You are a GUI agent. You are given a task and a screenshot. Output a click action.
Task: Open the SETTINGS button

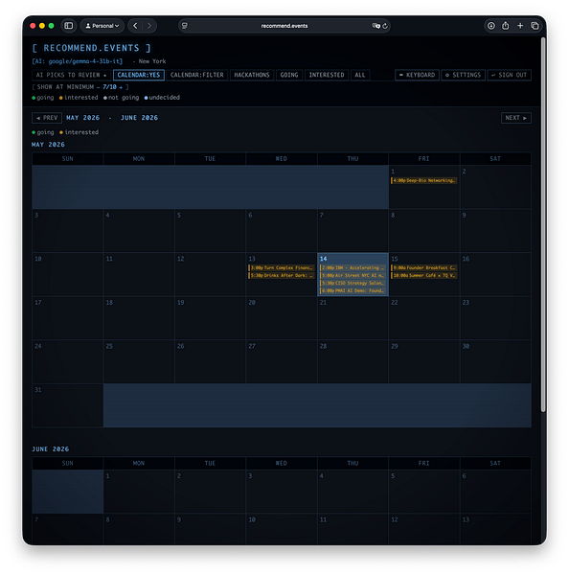pyautogui.click(x=463, y=75)
